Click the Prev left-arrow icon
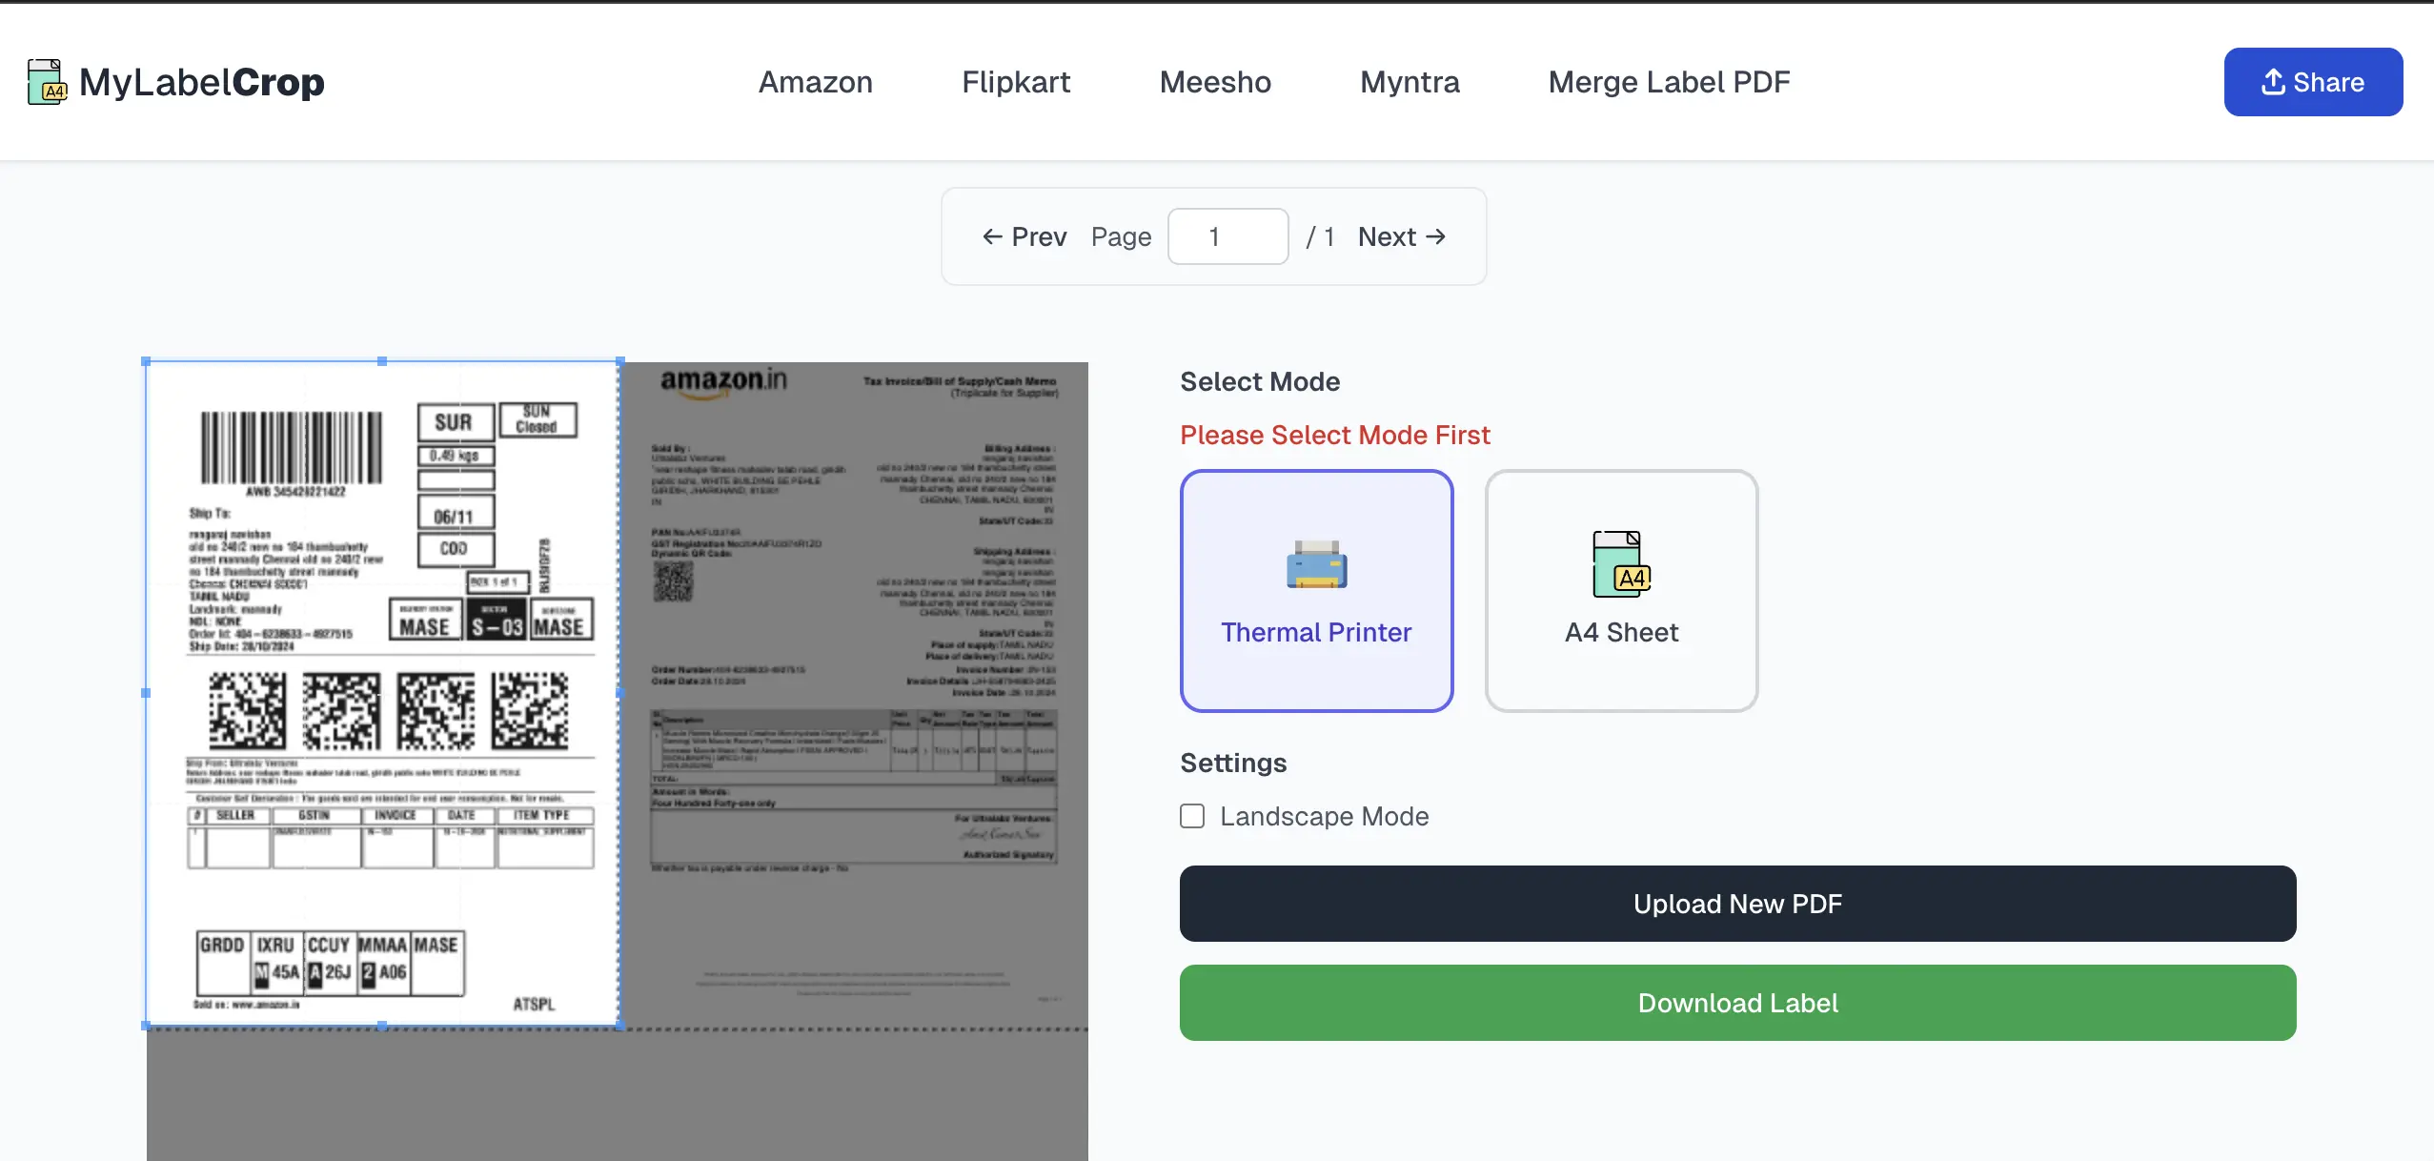The width and height of the screenshot is (2434, 1161). (991, 236)
